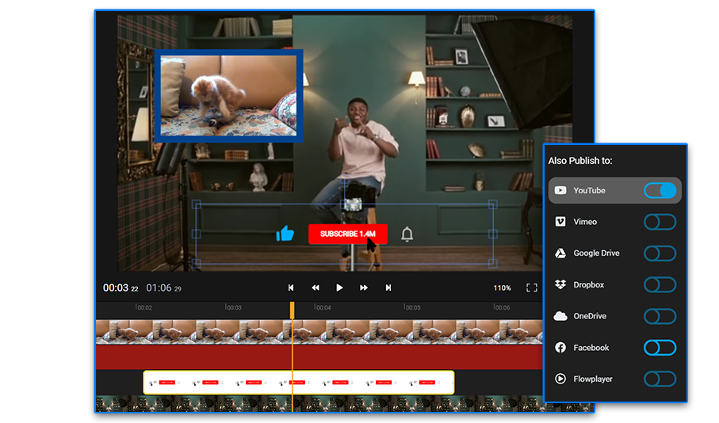Open the 110% zoom level control

pos(502,288)
